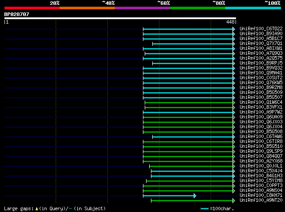Click the purple ~60% identity scale segment
The image size is (285, 212).
(x=142, y=8)
